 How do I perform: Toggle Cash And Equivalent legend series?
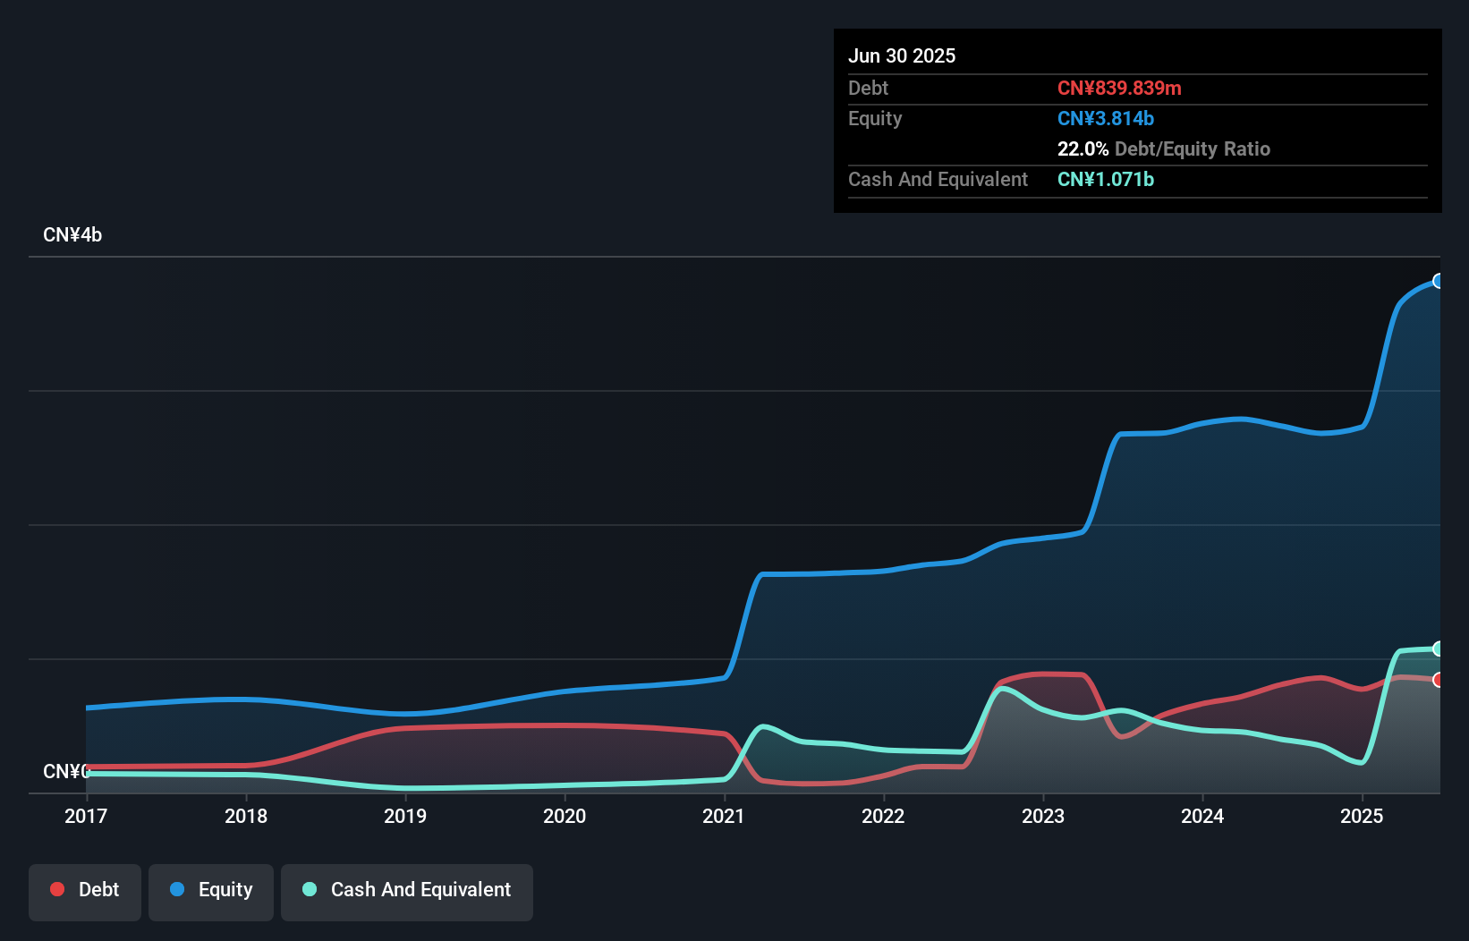tap(407, 892)
